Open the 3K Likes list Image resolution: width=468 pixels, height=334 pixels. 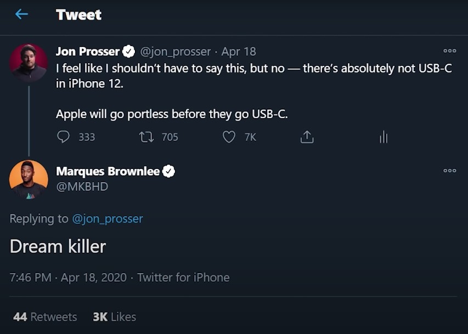tap(113, 316)
